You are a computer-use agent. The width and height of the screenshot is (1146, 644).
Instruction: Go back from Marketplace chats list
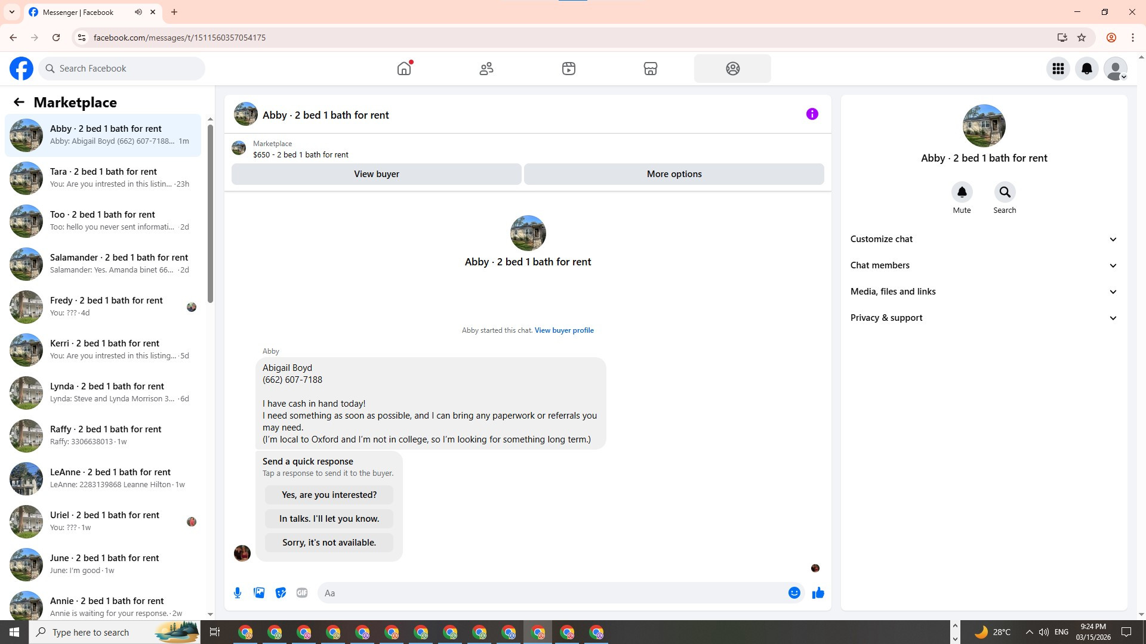point(19,103)
